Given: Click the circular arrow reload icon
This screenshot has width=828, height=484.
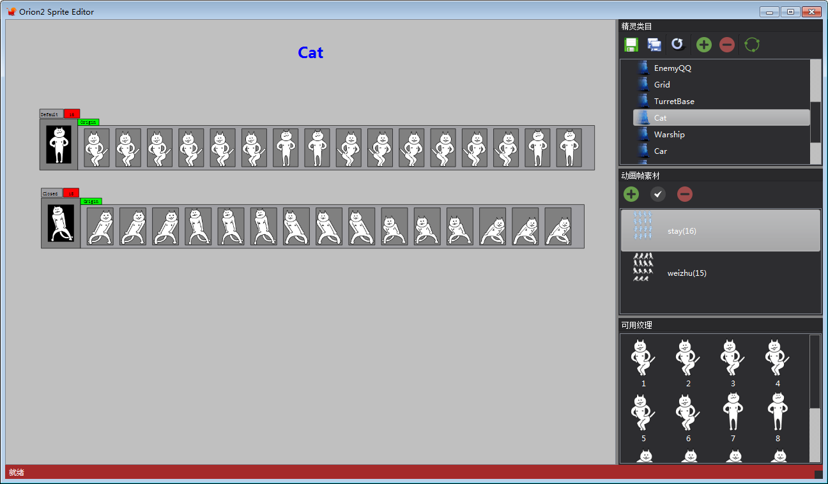Looking at the screenshot, I should pyautogui.click(x=678, y=45).
